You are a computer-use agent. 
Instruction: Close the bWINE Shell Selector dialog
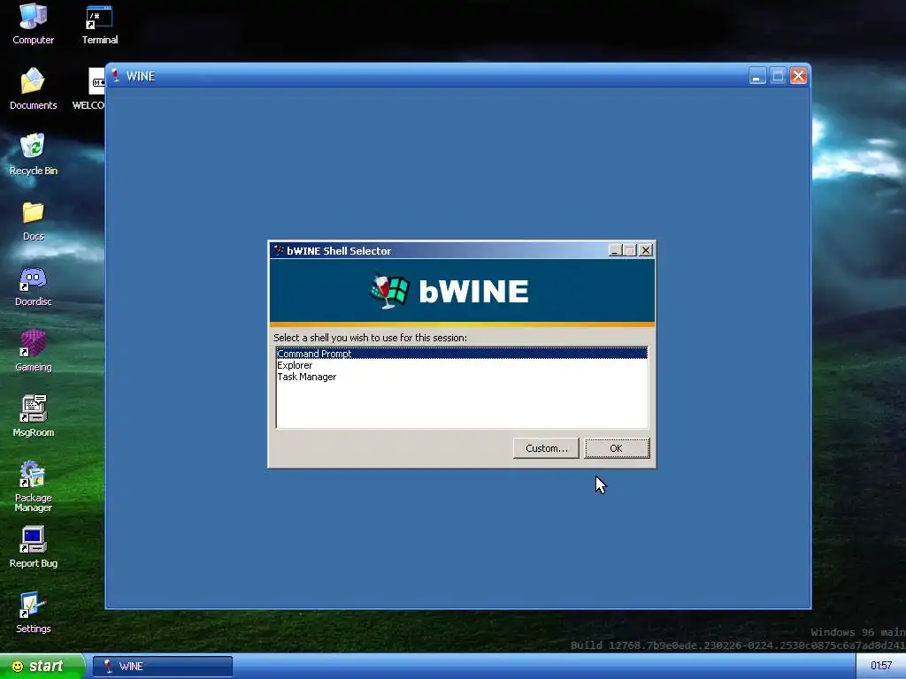[646, 250]
